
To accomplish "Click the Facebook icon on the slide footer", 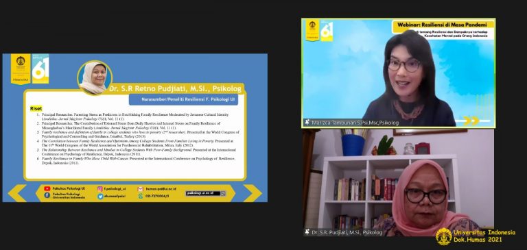I will 47,195.
